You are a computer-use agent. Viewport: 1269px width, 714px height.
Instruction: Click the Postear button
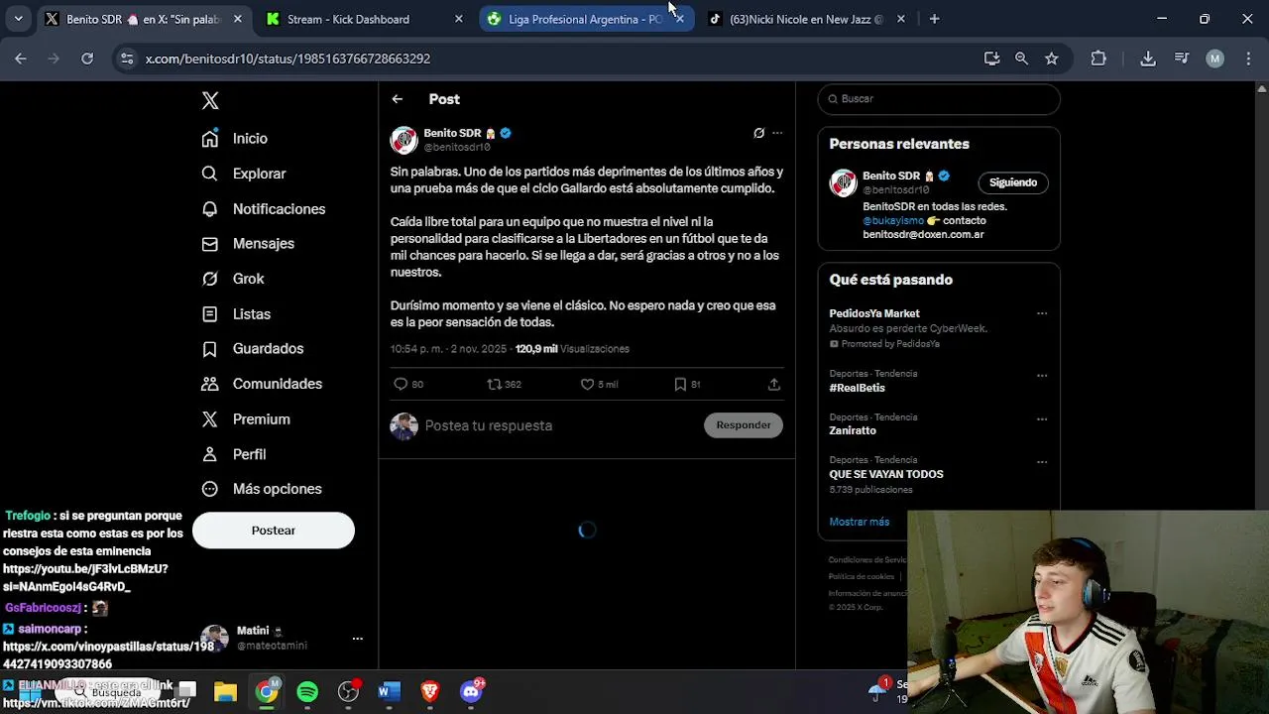[x=274, y=531]
